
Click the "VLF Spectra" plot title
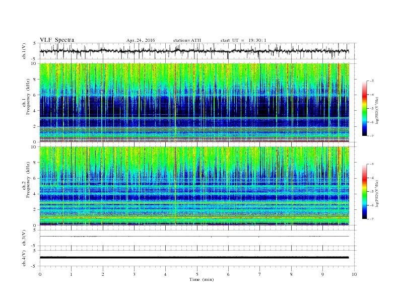(x=57, y=40)
